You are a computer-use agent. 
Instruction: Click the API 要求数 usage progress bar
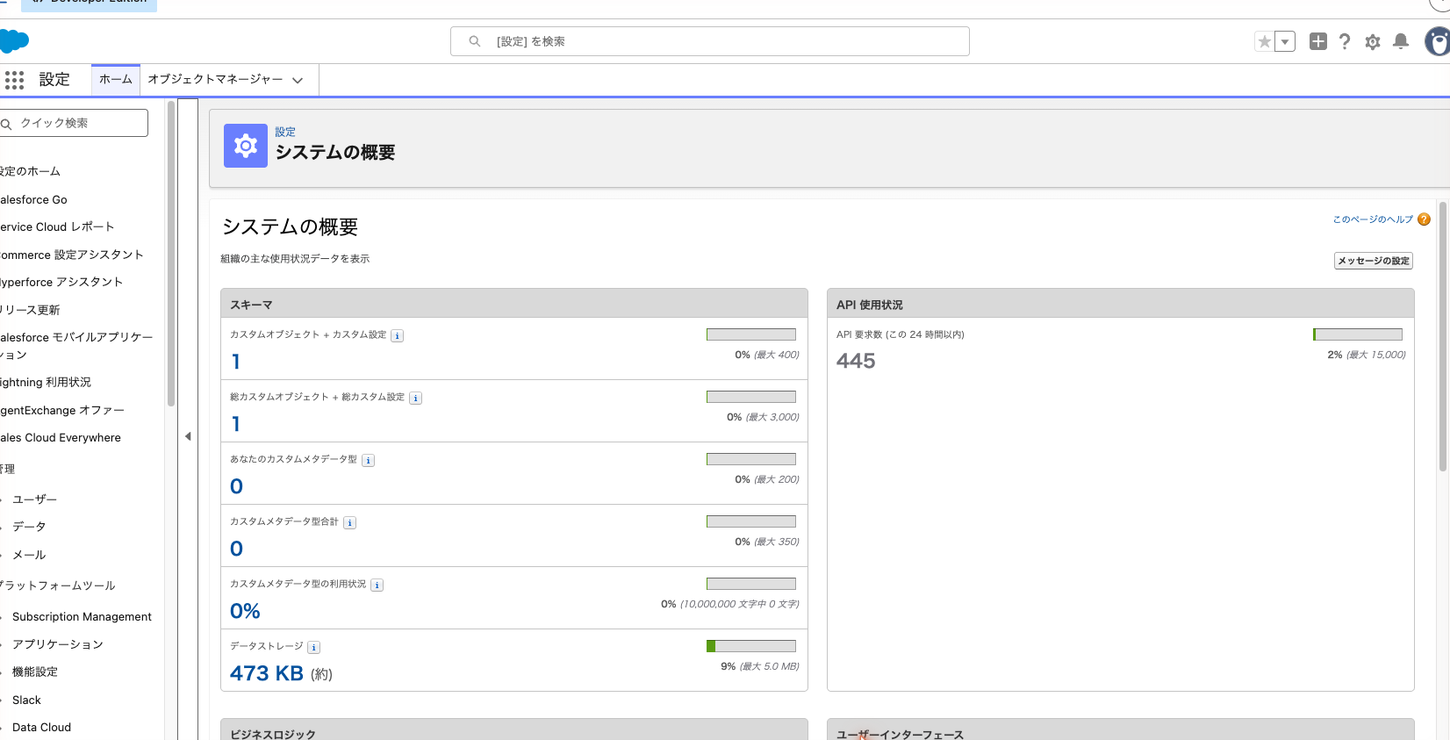pos(1358,334)
